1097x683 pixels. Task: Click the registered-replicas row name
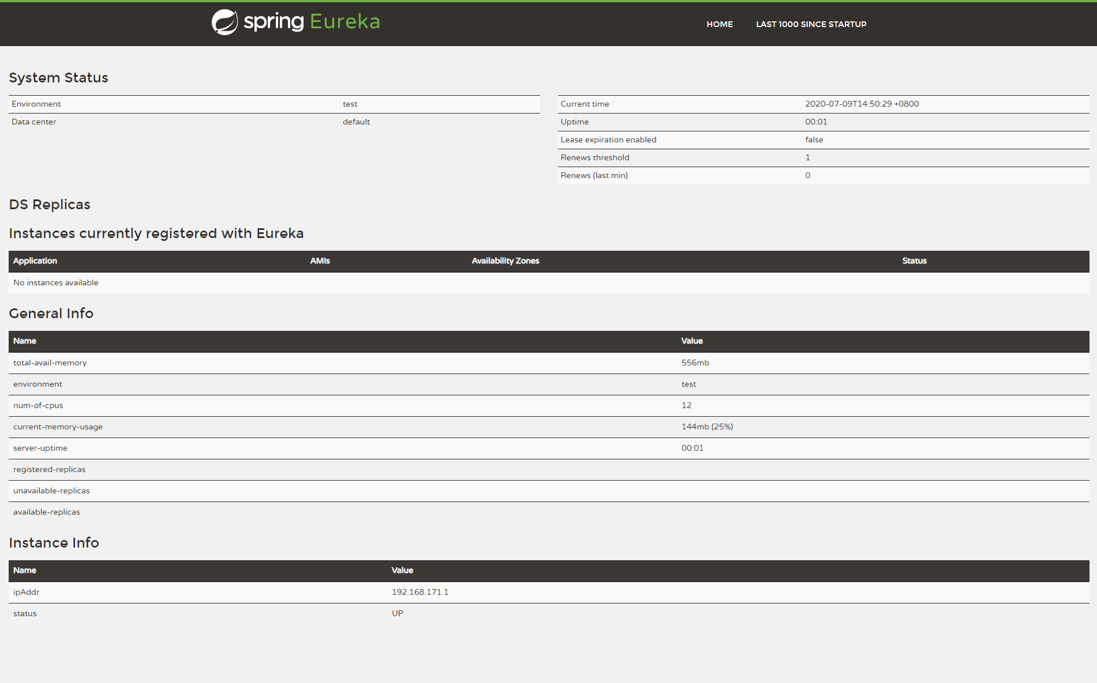tap(49, 469)
